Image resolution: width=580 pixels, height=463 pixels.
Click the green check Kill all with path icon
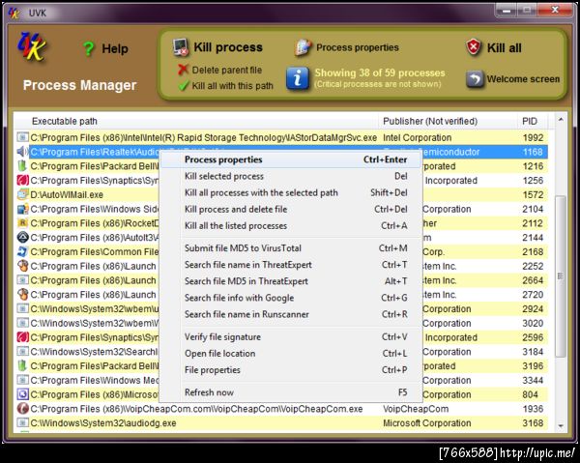pyautogui.click(x=184, y=86)
